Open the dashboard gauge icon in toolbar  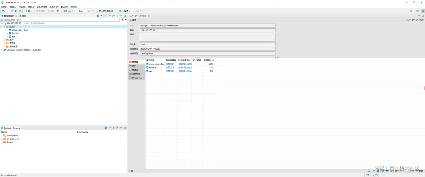tap(65, 11)
